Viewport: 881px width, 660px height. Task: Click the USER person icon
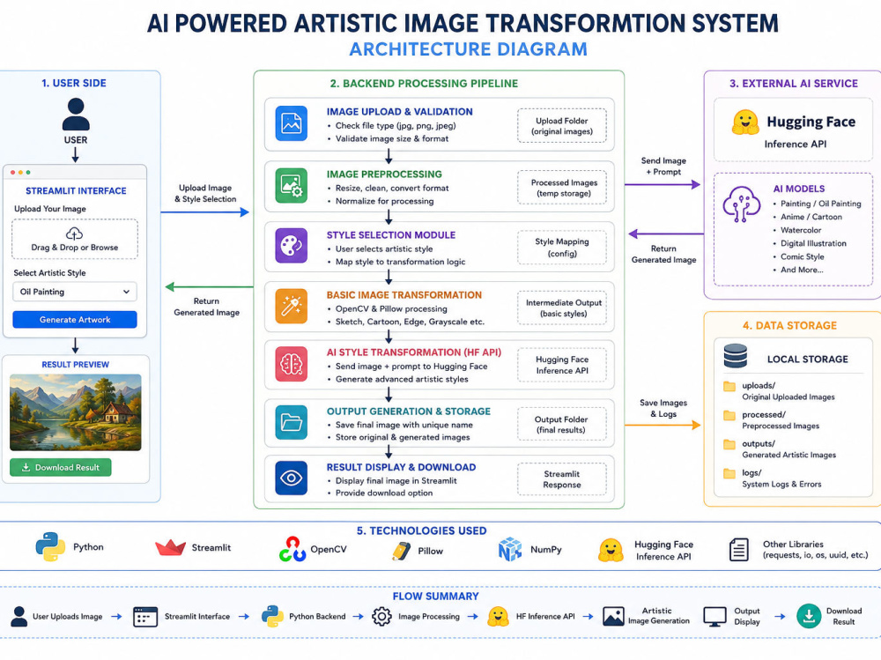click(x=75, y=115)
